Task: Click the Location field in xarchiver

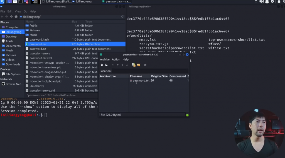Action: tap(150, 71)
